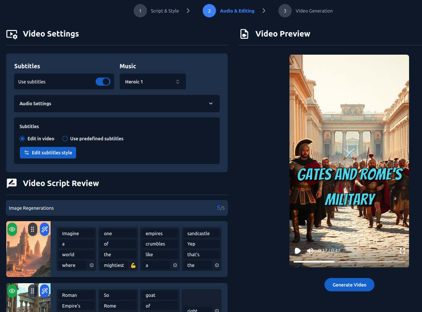This screenshot has height=312, width=422.
Task: Open emoji picker beside the word 'where'
Action: (92, 265)
